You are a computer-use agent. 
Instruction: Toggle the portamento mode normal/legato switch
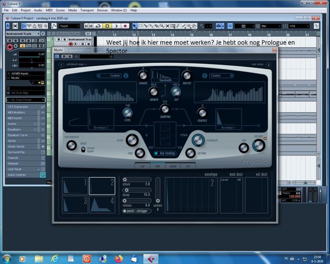(83, 150)
